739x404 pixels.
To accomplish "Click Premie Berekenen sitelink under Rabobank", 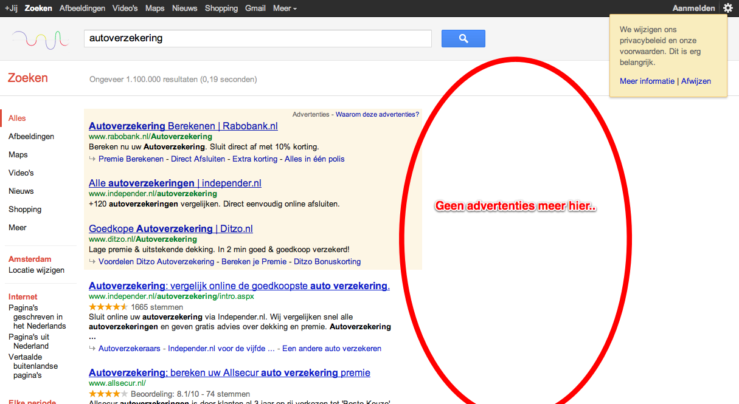I will 131,159.
